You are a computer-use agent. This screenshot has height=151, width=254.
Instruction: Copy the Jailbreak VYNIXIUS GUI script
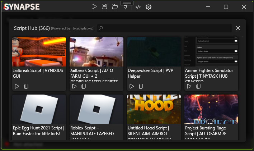(26, 86)
